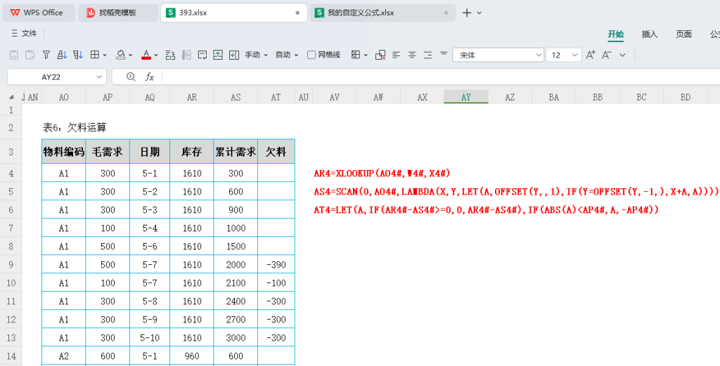Click the insert row above icon
Screen dimensions: 720x366
218,55
